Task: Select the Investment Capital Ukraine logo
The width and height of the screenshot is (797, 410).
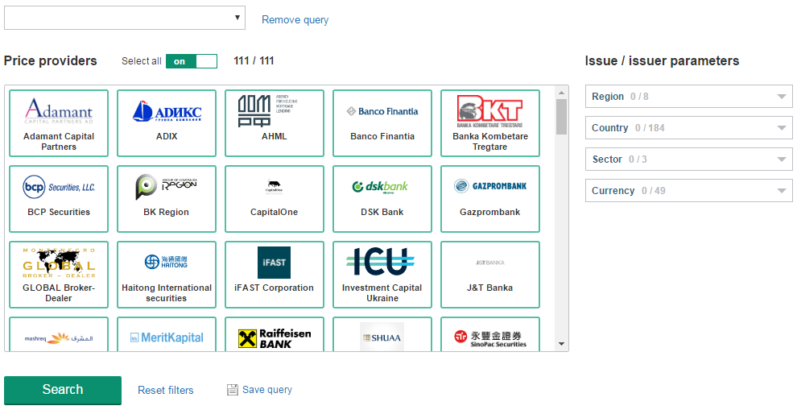Action: 382,262
